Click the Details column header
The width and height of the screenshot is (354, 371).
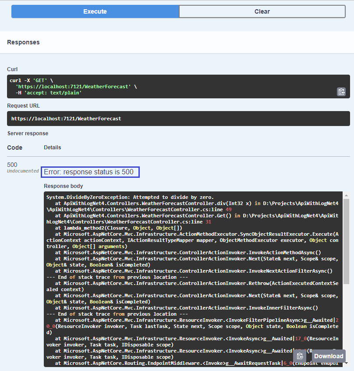(x=53, y=148)
